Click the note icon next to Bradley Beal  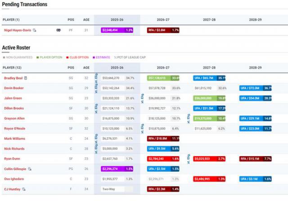click(26, 78)
